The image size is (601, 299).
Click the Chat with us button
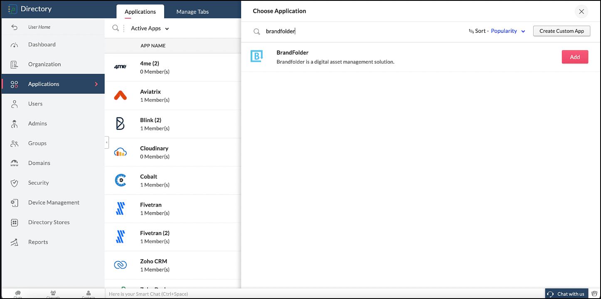click(567, 294)
